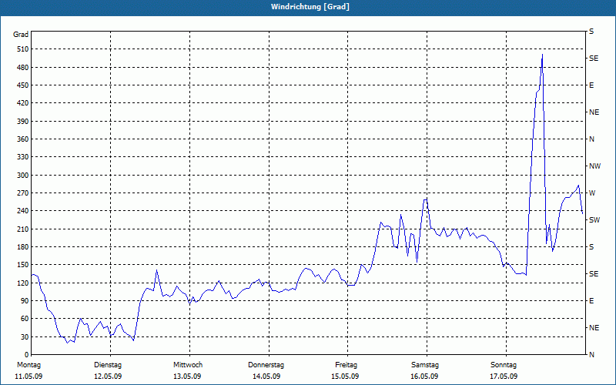Viewport: 616px width, 385px height.
Task: Click the 450 degree axis label
Action: pyautogui.click(x=23, y=85)
